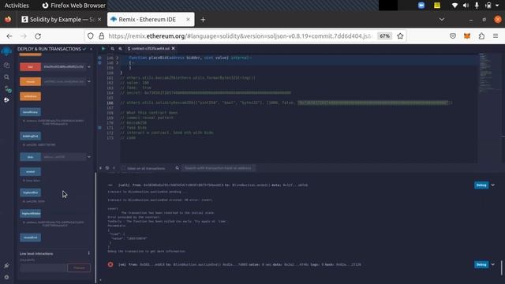Click the orange withdraw function button
Image resolution: width=505 pixels, height=284 pixels.
click(30, 96)
